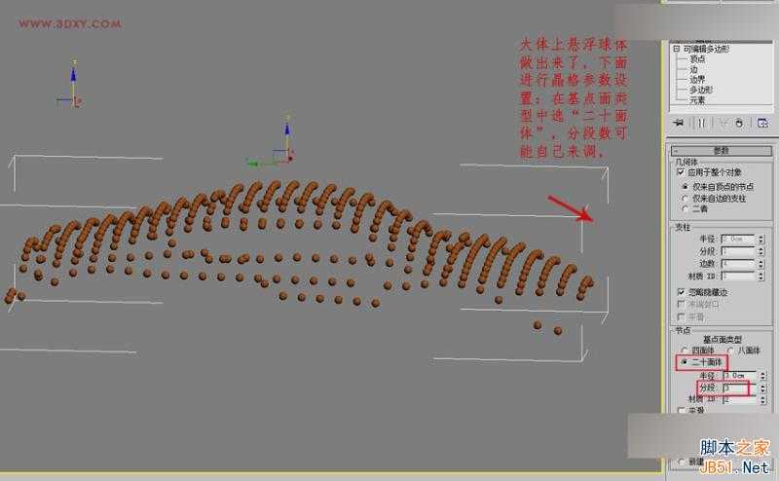This screenshot has width=779, height=481.
Task: Select the 边 sub-object level
Action: click(693, 69)
